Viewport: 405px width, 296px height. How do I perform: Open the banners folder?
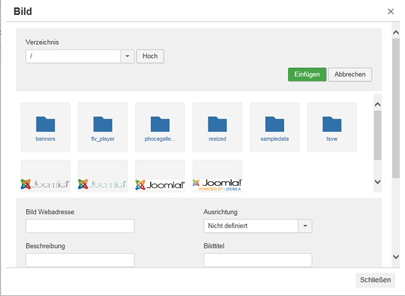click(x=46, y=126)
